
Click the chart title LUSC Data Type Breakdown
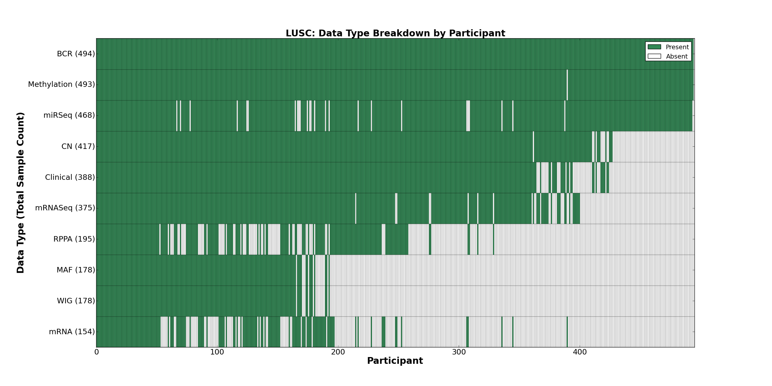[x=395, y=33]
